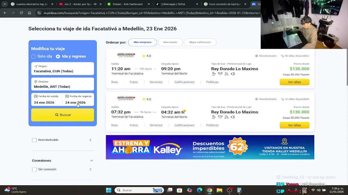The width and height of the screenshot is (348, 195).
Task: Open the Windows Start menu
Action: 108,190
